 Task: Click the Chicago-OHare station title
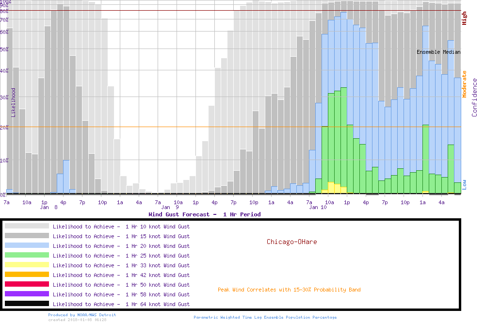[291, 242]
